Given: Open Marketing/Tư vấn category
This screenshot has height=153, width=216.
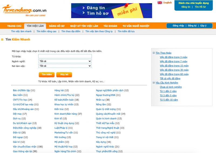Looking at the screenshot, I should point(63,132).
